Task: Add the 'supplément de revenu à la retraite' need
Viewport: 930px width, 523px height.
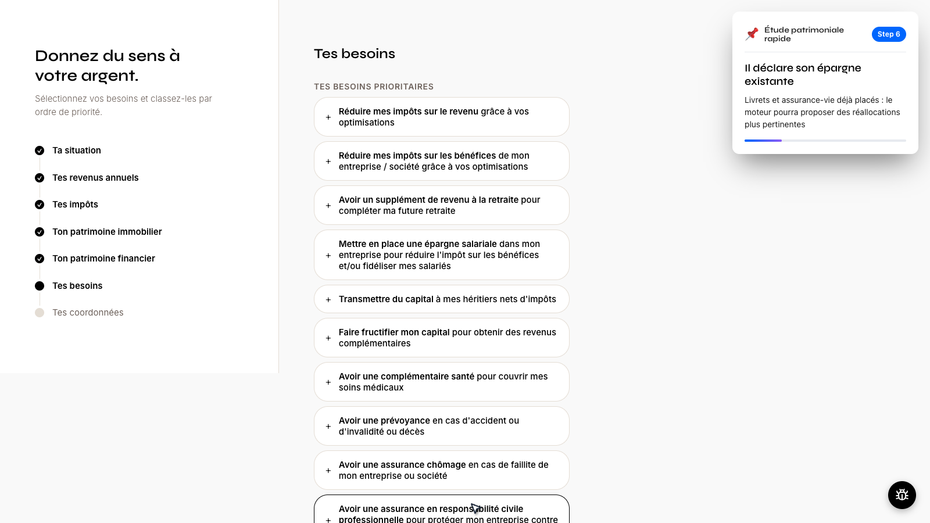Action: pos(442,205)
